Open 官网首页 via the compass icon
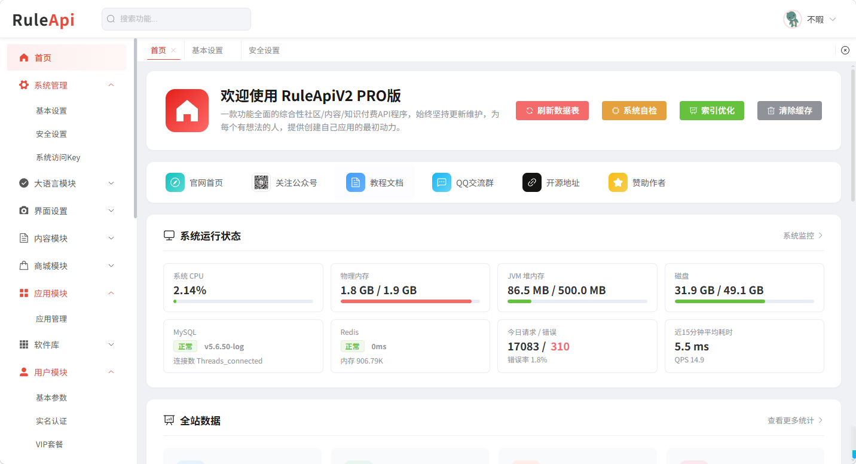The width and height of the screenshot is (856, 464). pos(175,182)
